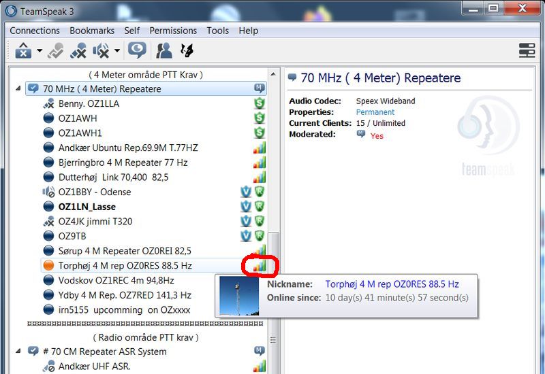
Task: Click the blue V badge beside OZ4JK jimmi T320
Action: coord(246,221)
